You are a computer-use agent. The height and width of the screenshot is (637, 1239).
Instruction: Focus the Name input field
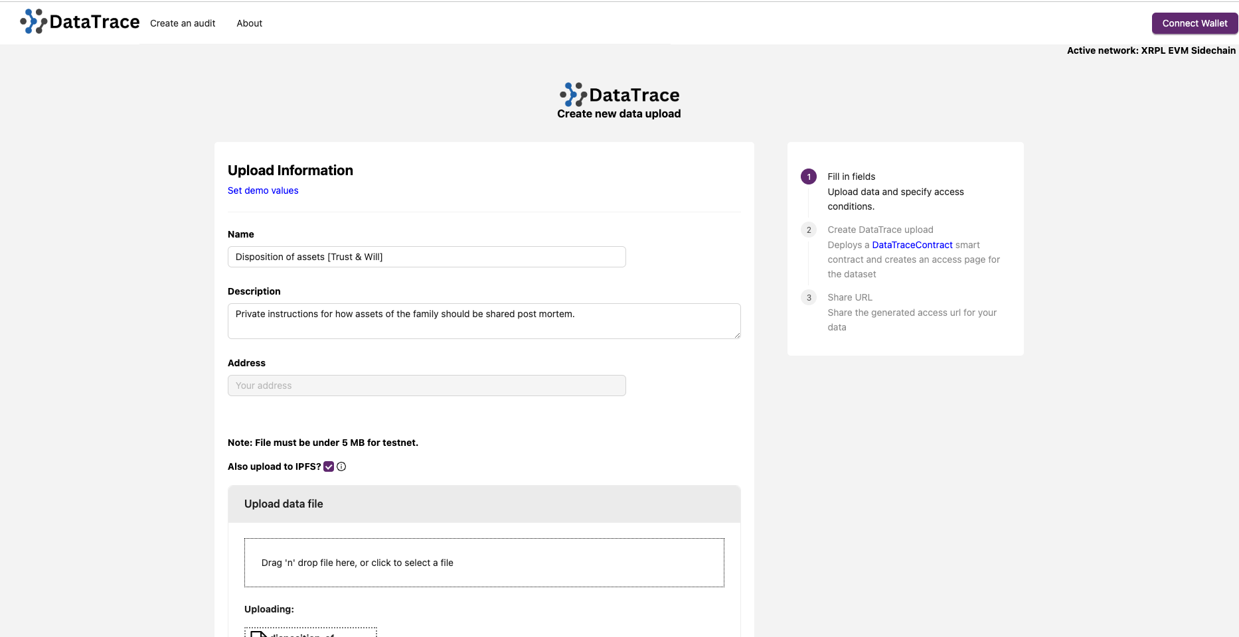pyautogui.click(x=427, y=257)
